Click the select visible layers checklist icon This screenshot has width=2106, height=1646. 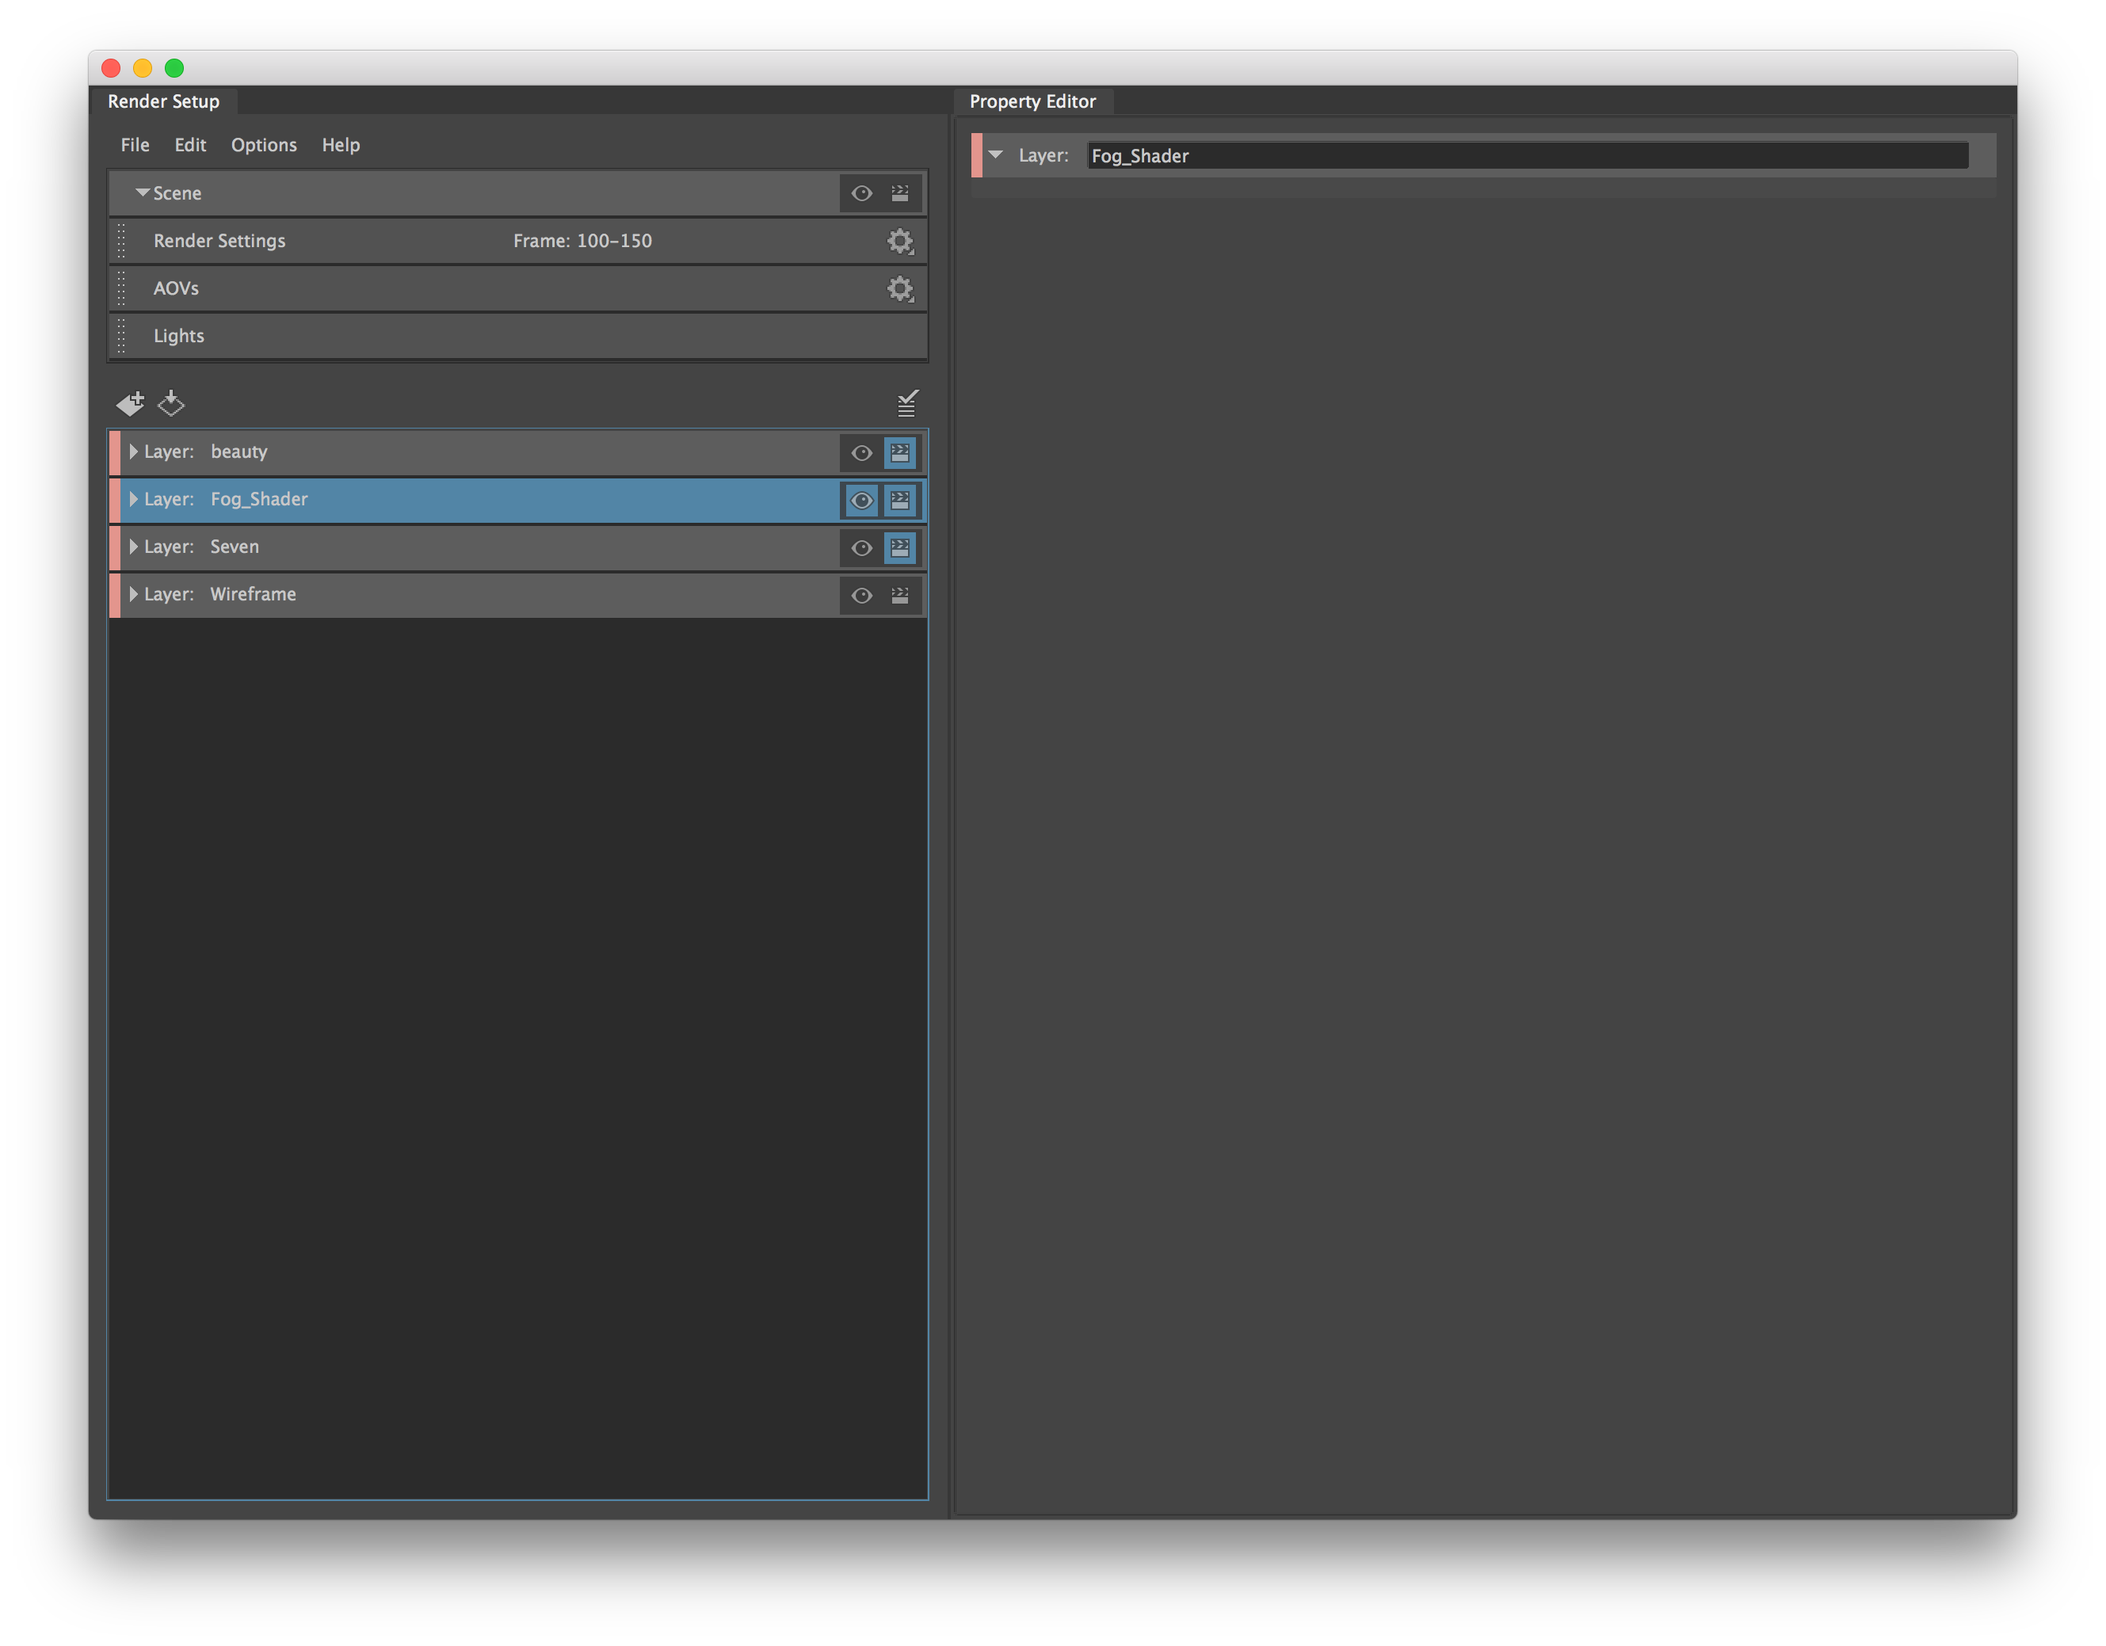(x=905, y=403)
